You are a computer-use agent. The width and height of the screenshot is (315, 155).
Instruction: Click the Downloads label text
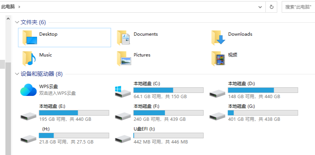[x=240, y=34]
